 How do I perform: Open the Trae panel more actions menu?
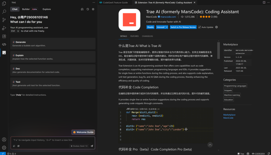(94, 3)
